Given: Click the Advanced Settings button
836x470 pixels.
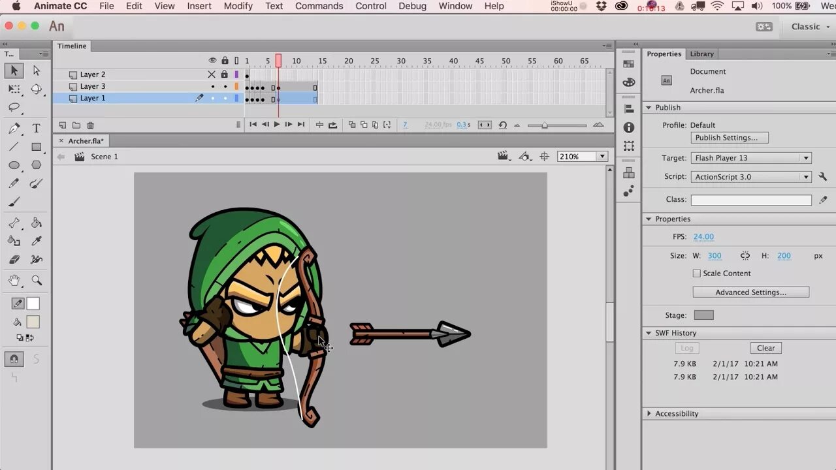Looking at the screenshot, I should [x=750, y=292].
